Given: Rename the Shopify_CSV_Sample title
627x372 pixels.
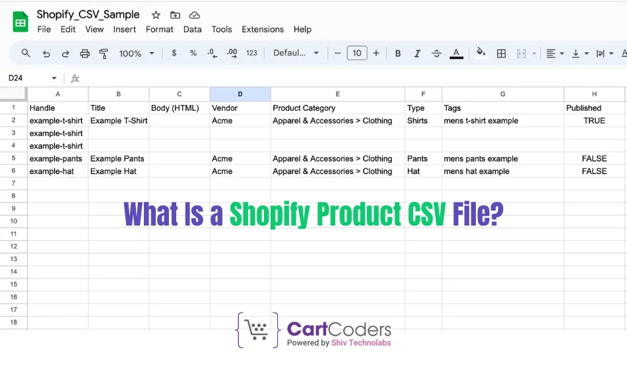Looking at the screenshot, I should pos(88,15).
